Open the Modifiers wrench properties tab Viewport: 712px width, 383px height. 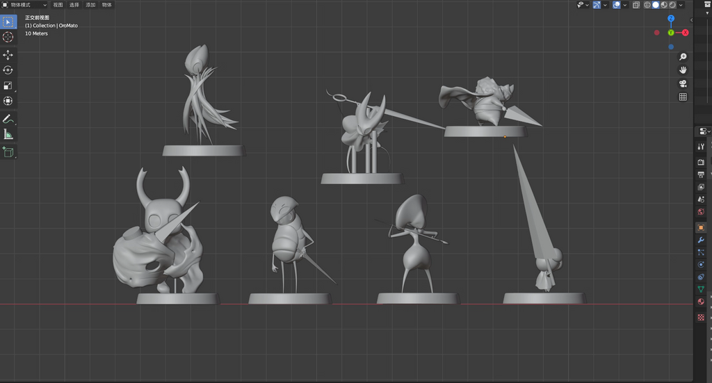701,239
